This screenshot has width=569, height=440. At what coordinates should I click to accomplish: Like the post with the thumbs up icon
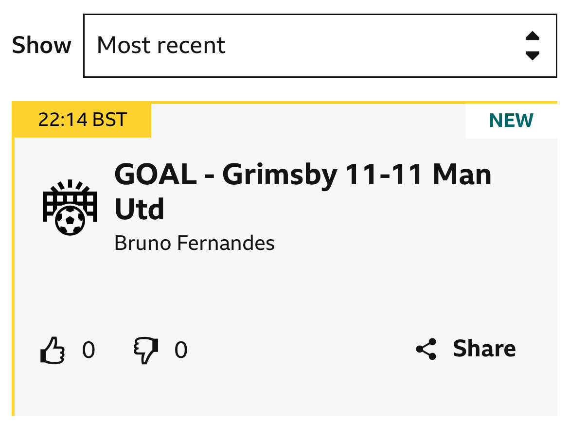(53, 350)
